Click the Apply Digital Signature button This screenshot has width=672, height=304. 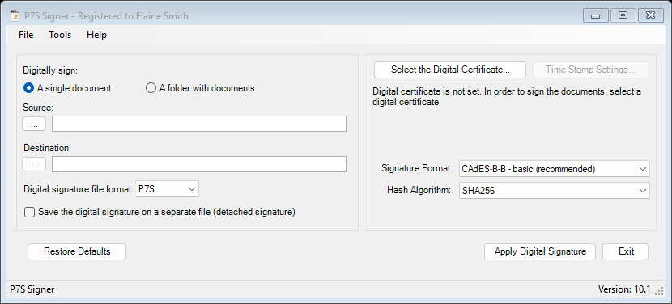540,251
